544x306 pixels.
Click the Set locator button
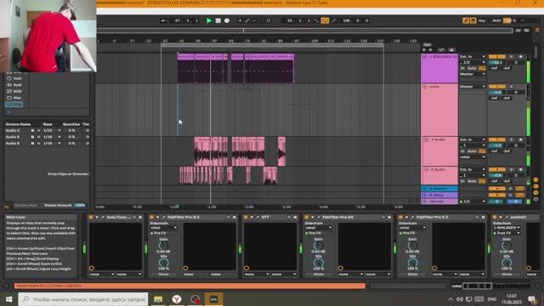coord(427,45)
